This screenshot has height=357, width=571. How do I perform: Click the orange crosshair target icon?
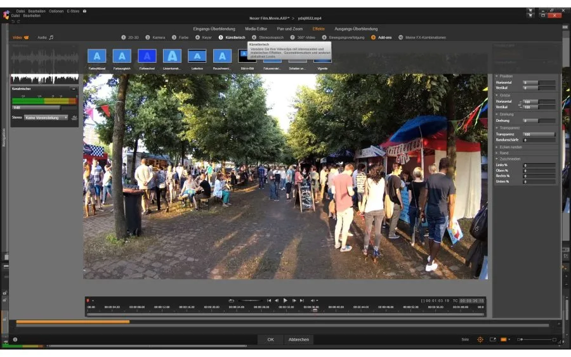[x=480, y=339]
